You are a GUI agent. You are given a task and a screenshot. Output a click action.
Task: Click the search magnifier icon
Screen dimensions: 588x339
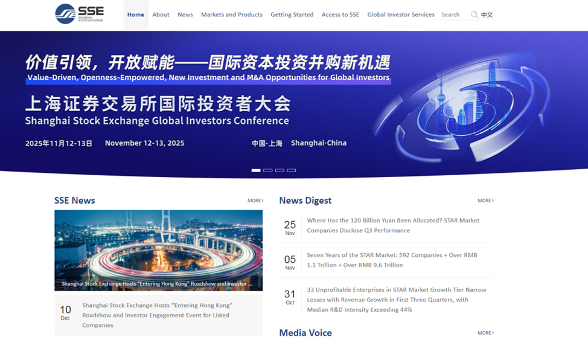pyautogui.click(x=475, y=15)
